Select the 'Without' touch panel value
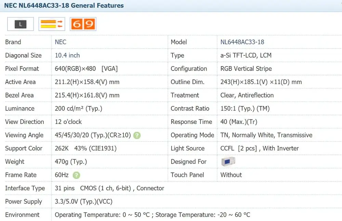The width and height of the screenshot is (342, 221). coord(231,175)
